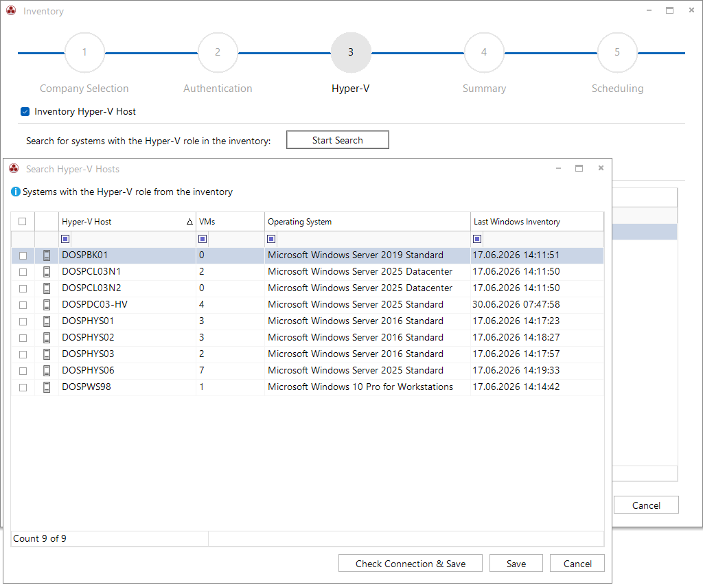Tick the select-all checkbox in table header
The height and width of the screenshot is (585, 703).
point(23,222)
